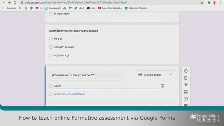Add title and description (Tt icon)
This screenshot has width=224, height=126.
(x=186, y=85)
